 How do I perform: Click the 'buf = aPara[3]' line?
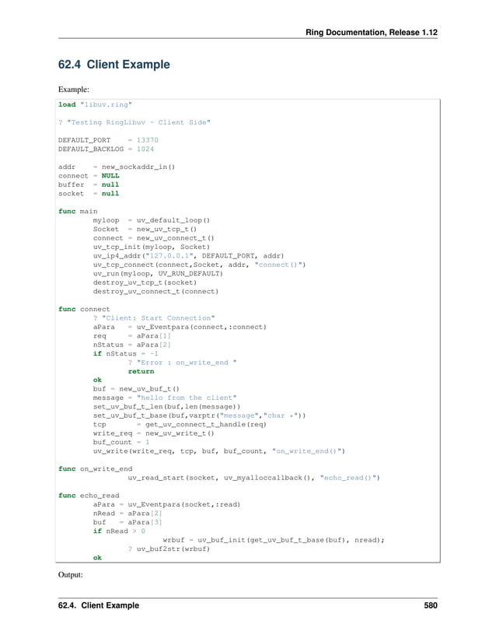click(127, 522)
